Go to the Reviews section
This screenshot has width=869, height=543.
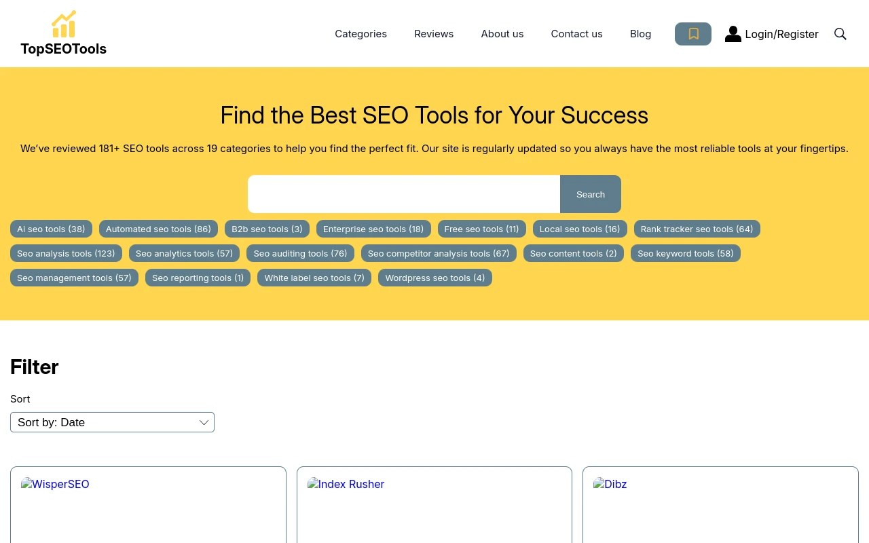pyautogui.click(x=434, y=33)
